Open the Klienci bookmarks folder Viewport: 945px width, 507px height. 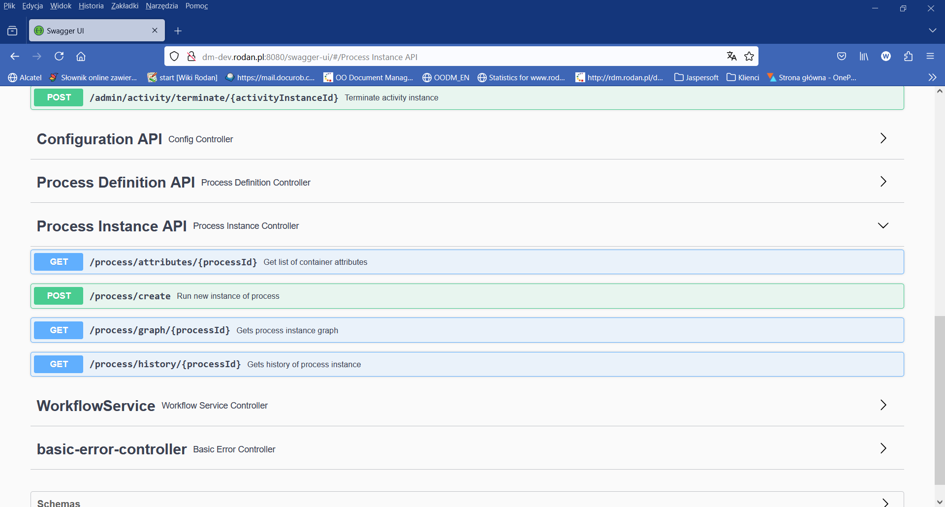click(x=743, y=77)
